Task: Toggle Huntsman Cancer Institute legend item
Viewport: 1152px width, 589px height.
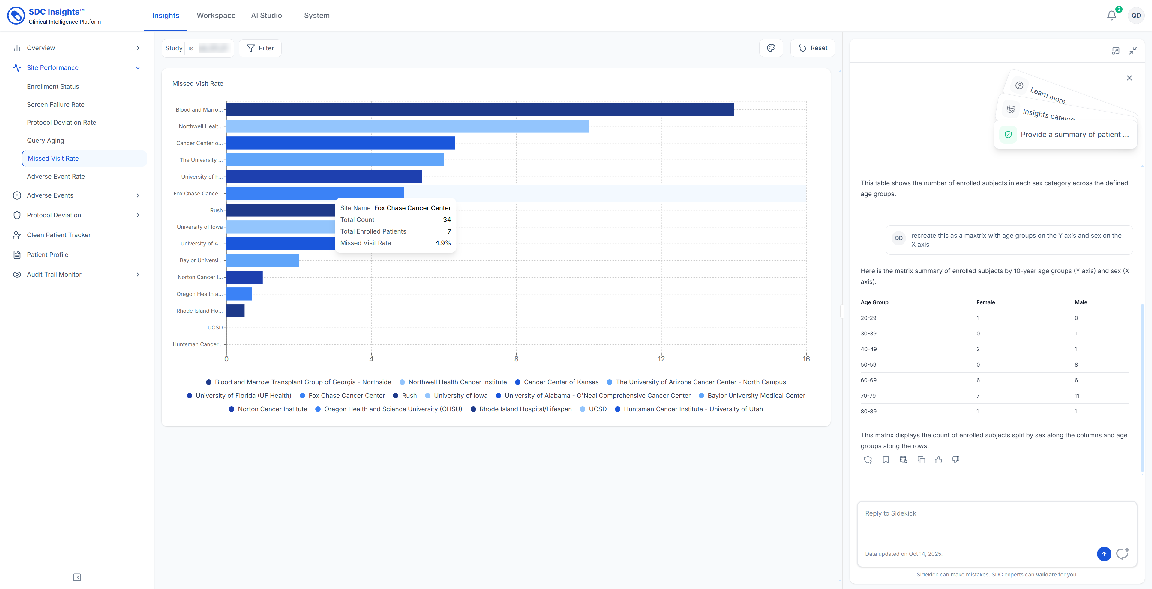Action: coord(688,409)
